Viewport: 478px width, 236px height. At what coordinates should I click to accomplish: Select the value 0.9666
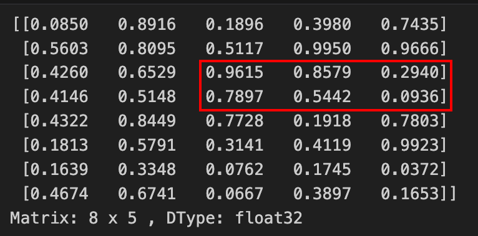pyautogui.click(x=409, y=49)
